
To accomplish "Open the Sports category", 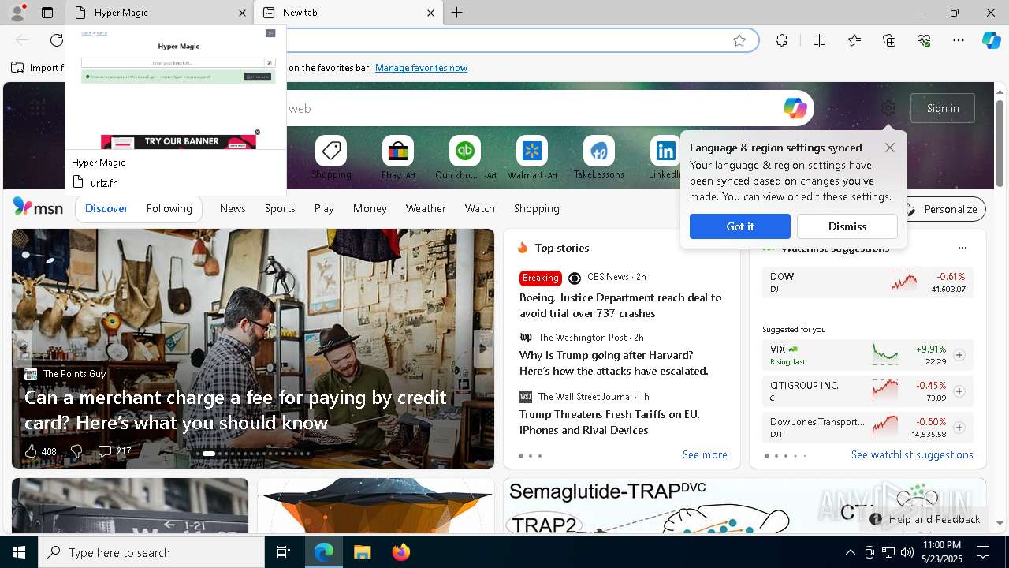I will (x=280, y=208).
